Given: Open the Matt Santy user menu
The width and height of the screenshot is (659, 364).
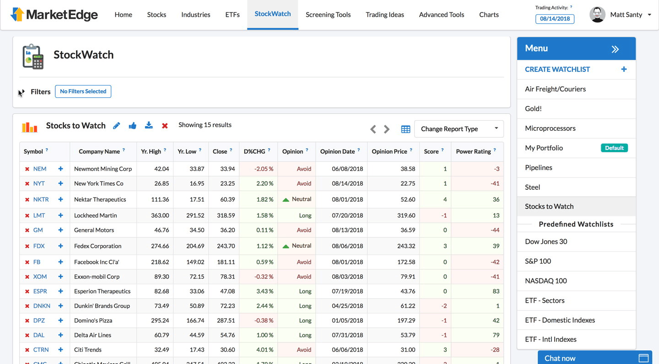Looking at the screenshot, I should point(626,15).
